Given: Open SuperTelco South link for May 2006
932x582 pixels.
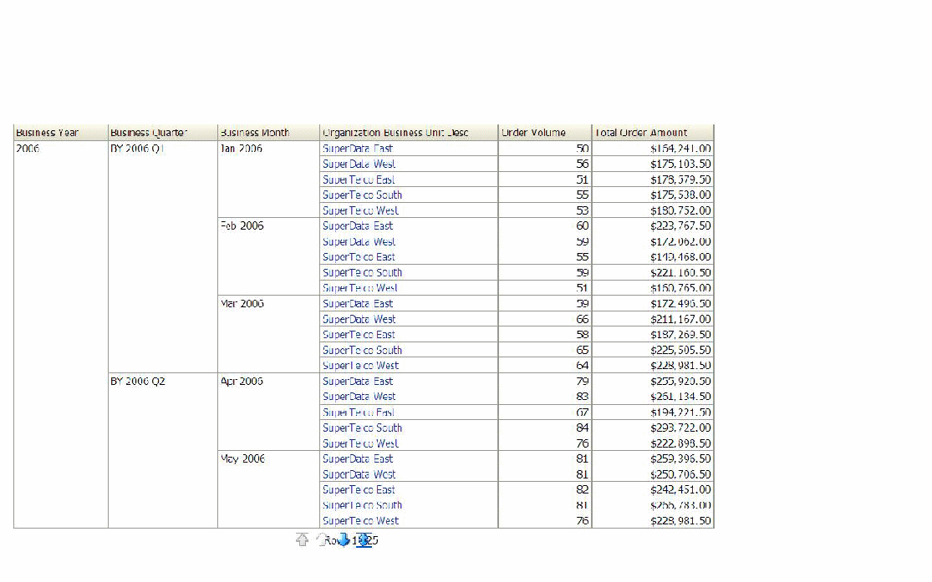Looking at the screenshot, I should point(362,505).
